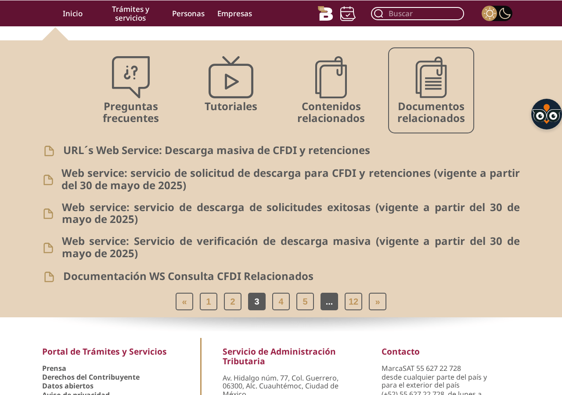Image resolution: width=562 pixels, height=395 pixels.
Task: Select the Documentos relacionados document icon
Action: pyautogui.click(x=431, y=77)
